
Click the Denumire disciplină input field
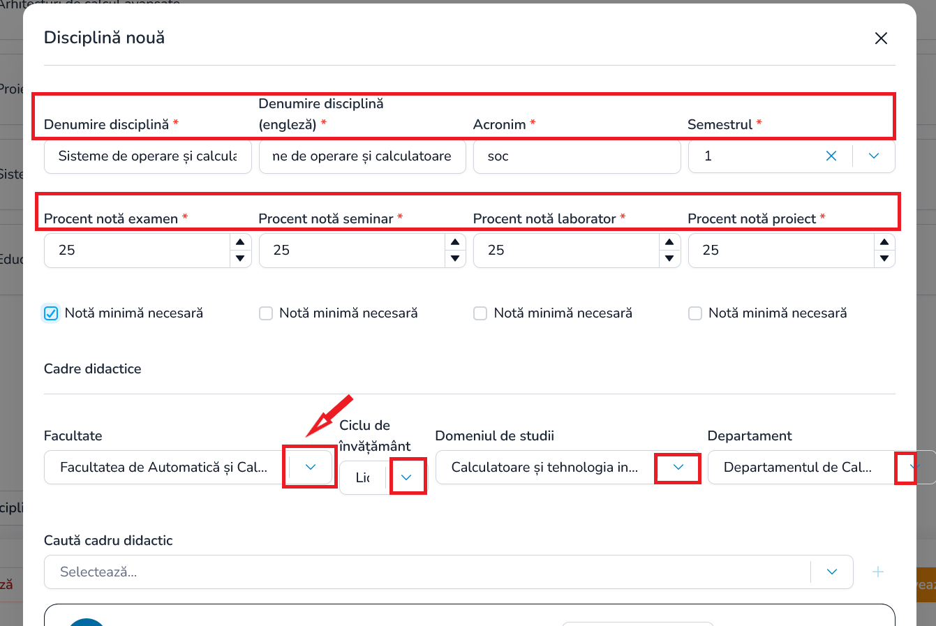[x=148, y=156]
